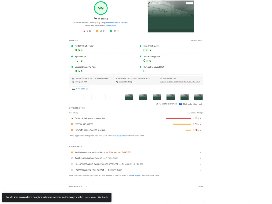Filter audits by LCP
The height and width of the screenshot is (204, 272).
195,104
